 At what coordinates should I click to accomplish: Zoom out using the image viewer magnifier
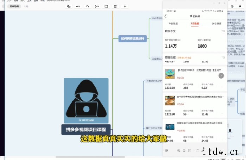pyautogui.click(x=184, y=150)
